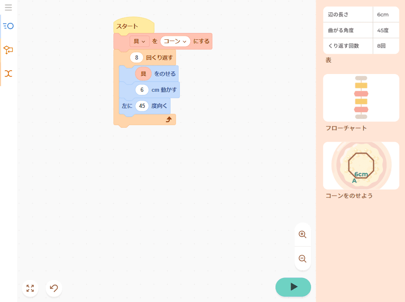405x302 pixels.
Task: Open the フローチャート thumbnail
Action: click(361, 98)
